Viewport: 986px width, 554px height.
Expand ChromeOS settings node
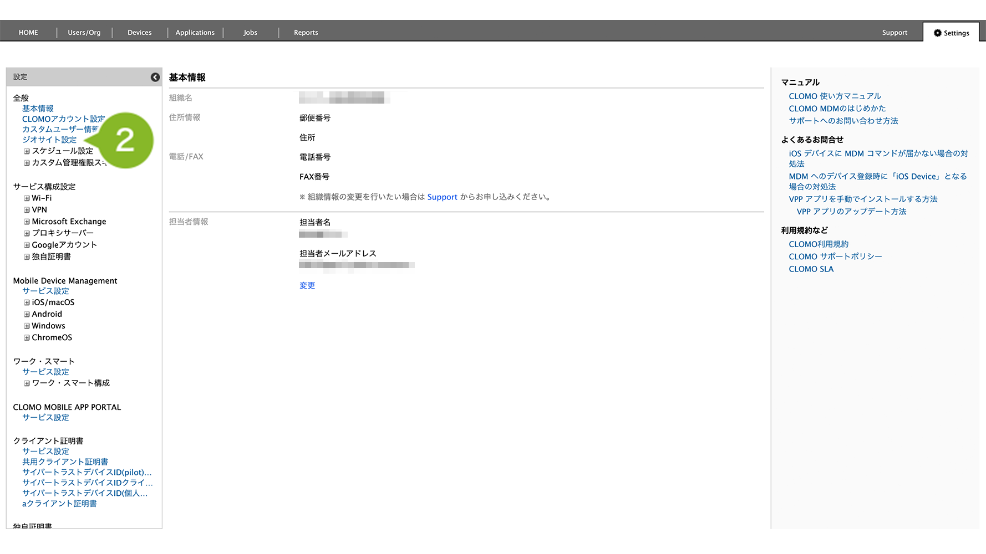coord(27,337)
